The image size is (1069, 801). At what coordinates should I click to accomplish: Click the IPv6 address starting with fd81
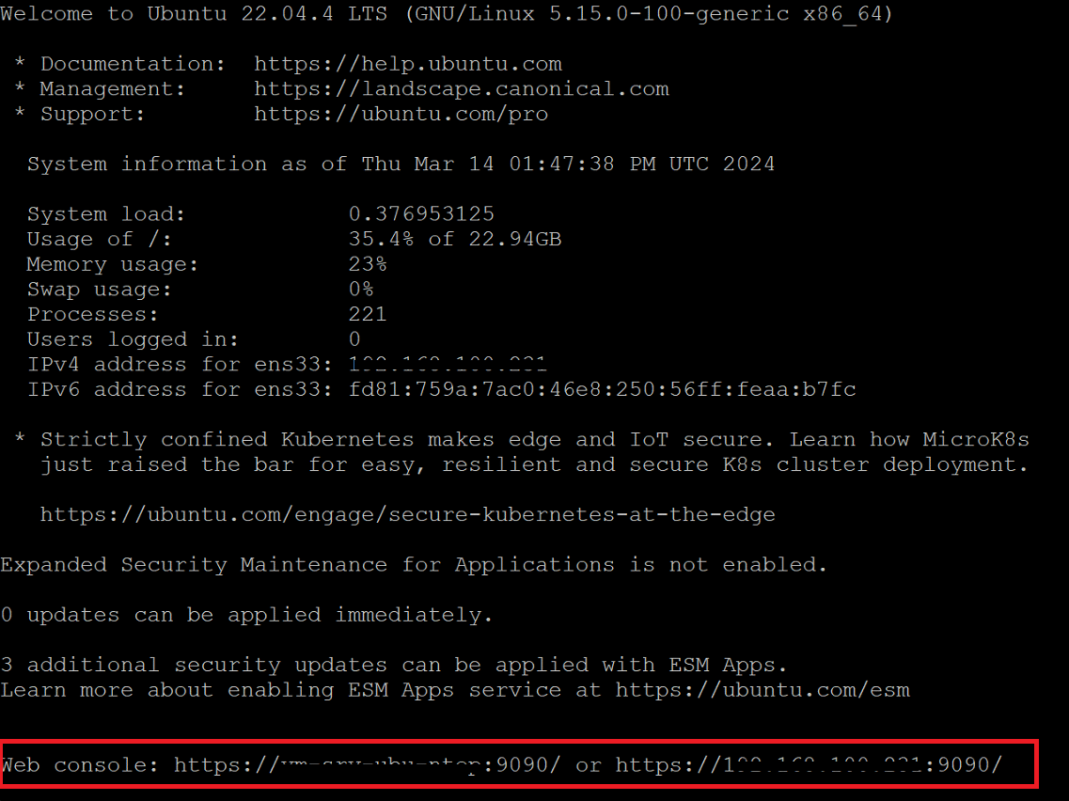pos(602,389)
